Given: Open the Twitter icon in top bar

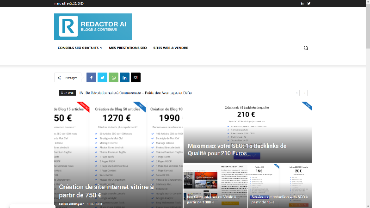Looking at the screenshot, I should pos(308,4).
